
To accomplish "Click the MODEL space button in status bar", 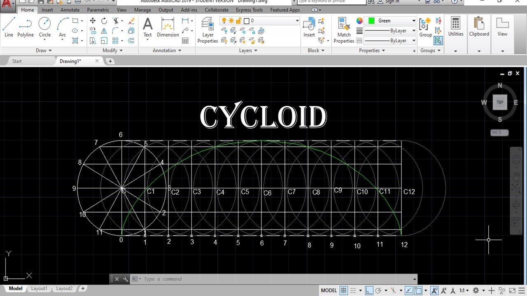I will click(329, 290).
